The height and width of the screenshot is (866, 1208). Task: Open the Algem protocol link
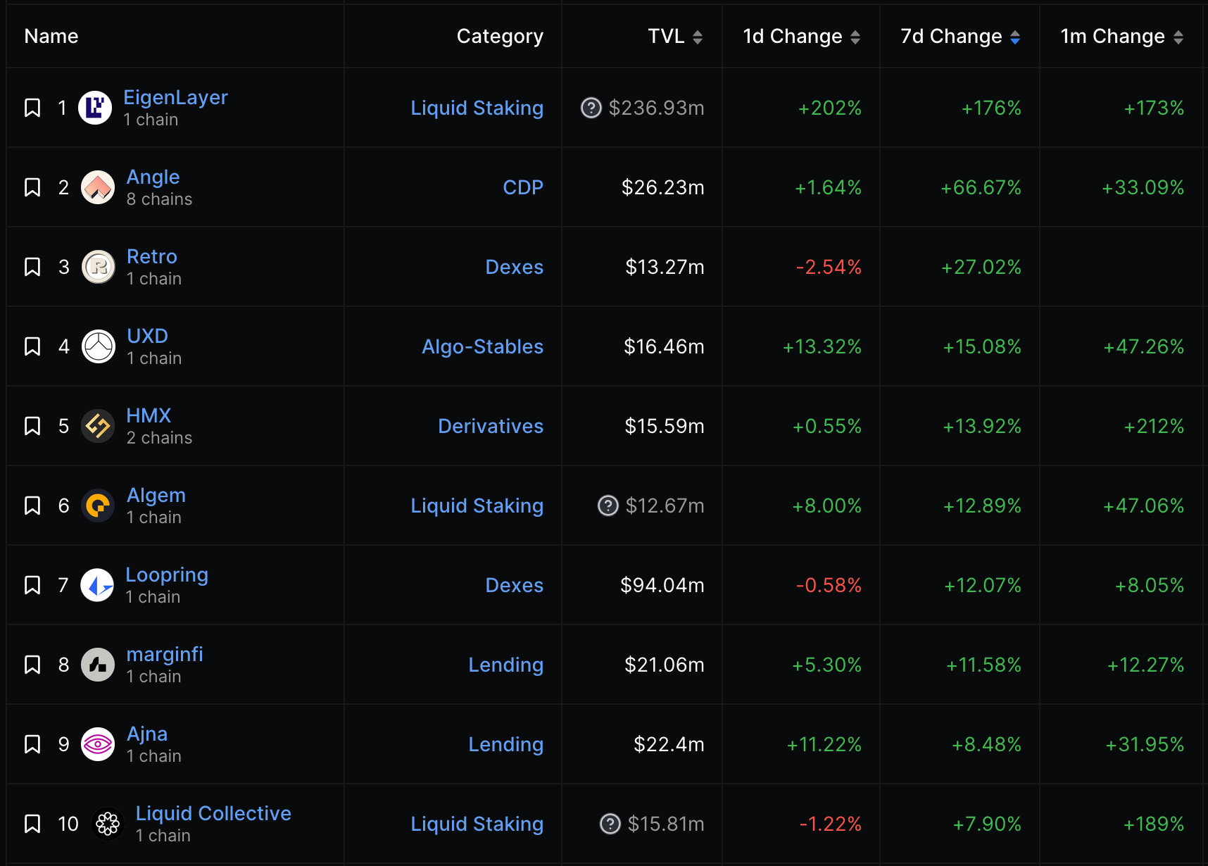pos(156,495)
